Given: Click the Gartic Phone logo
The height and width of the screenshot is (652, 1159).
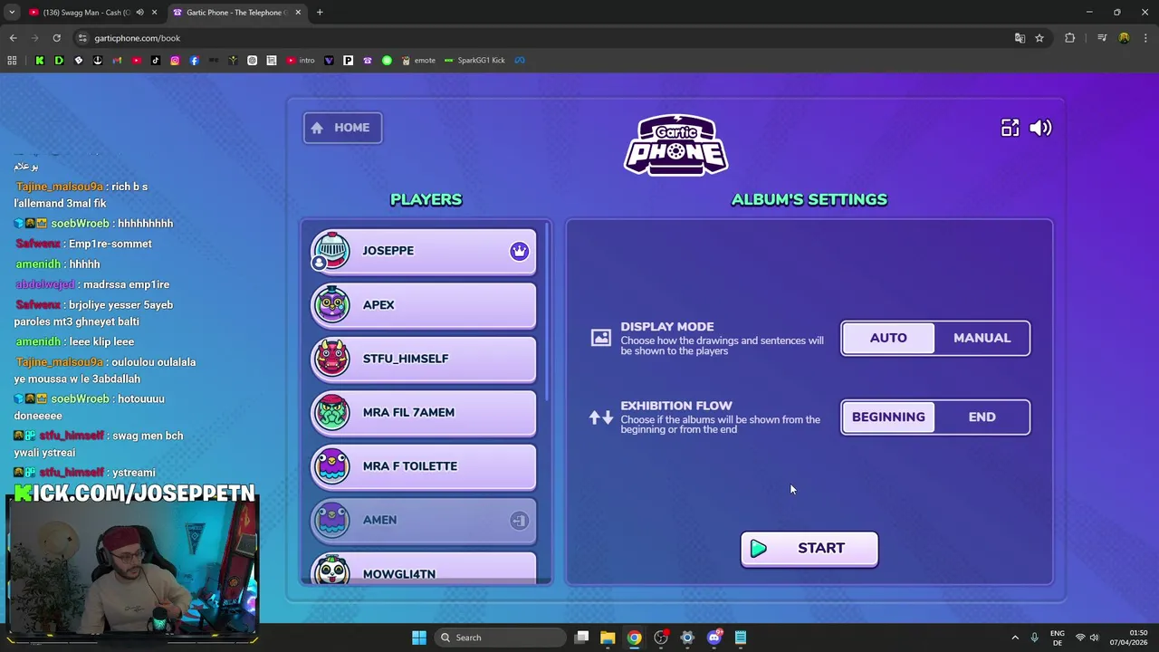Looking at the screenshot, I should click(x=675, y=145).
